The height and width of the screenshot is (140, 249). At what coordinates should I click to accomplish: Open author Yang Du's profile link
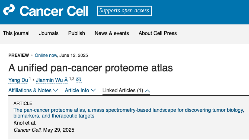click(x=18, y=80)
